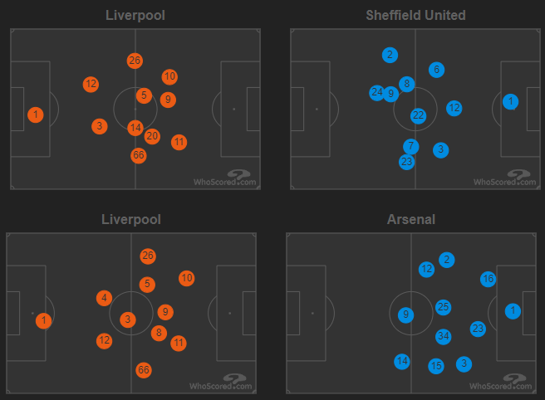Click Arsenal player 34 marker

(443, 336)
